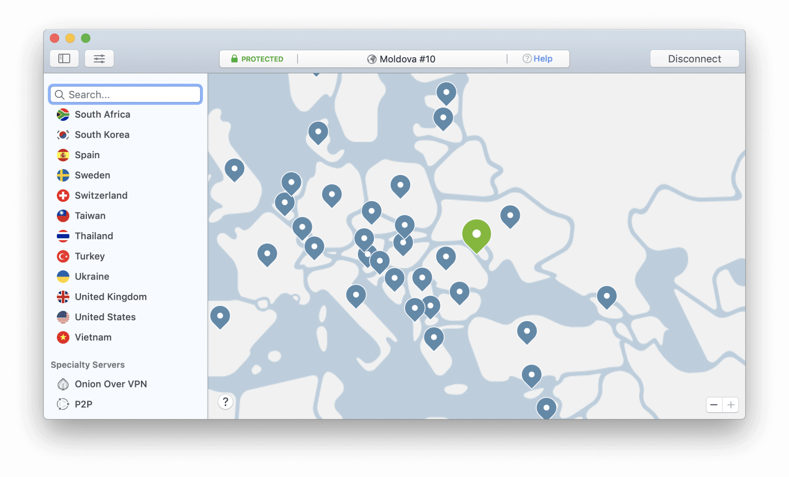Click the Taiwan flag icon
789x477 pixels.
63,216
